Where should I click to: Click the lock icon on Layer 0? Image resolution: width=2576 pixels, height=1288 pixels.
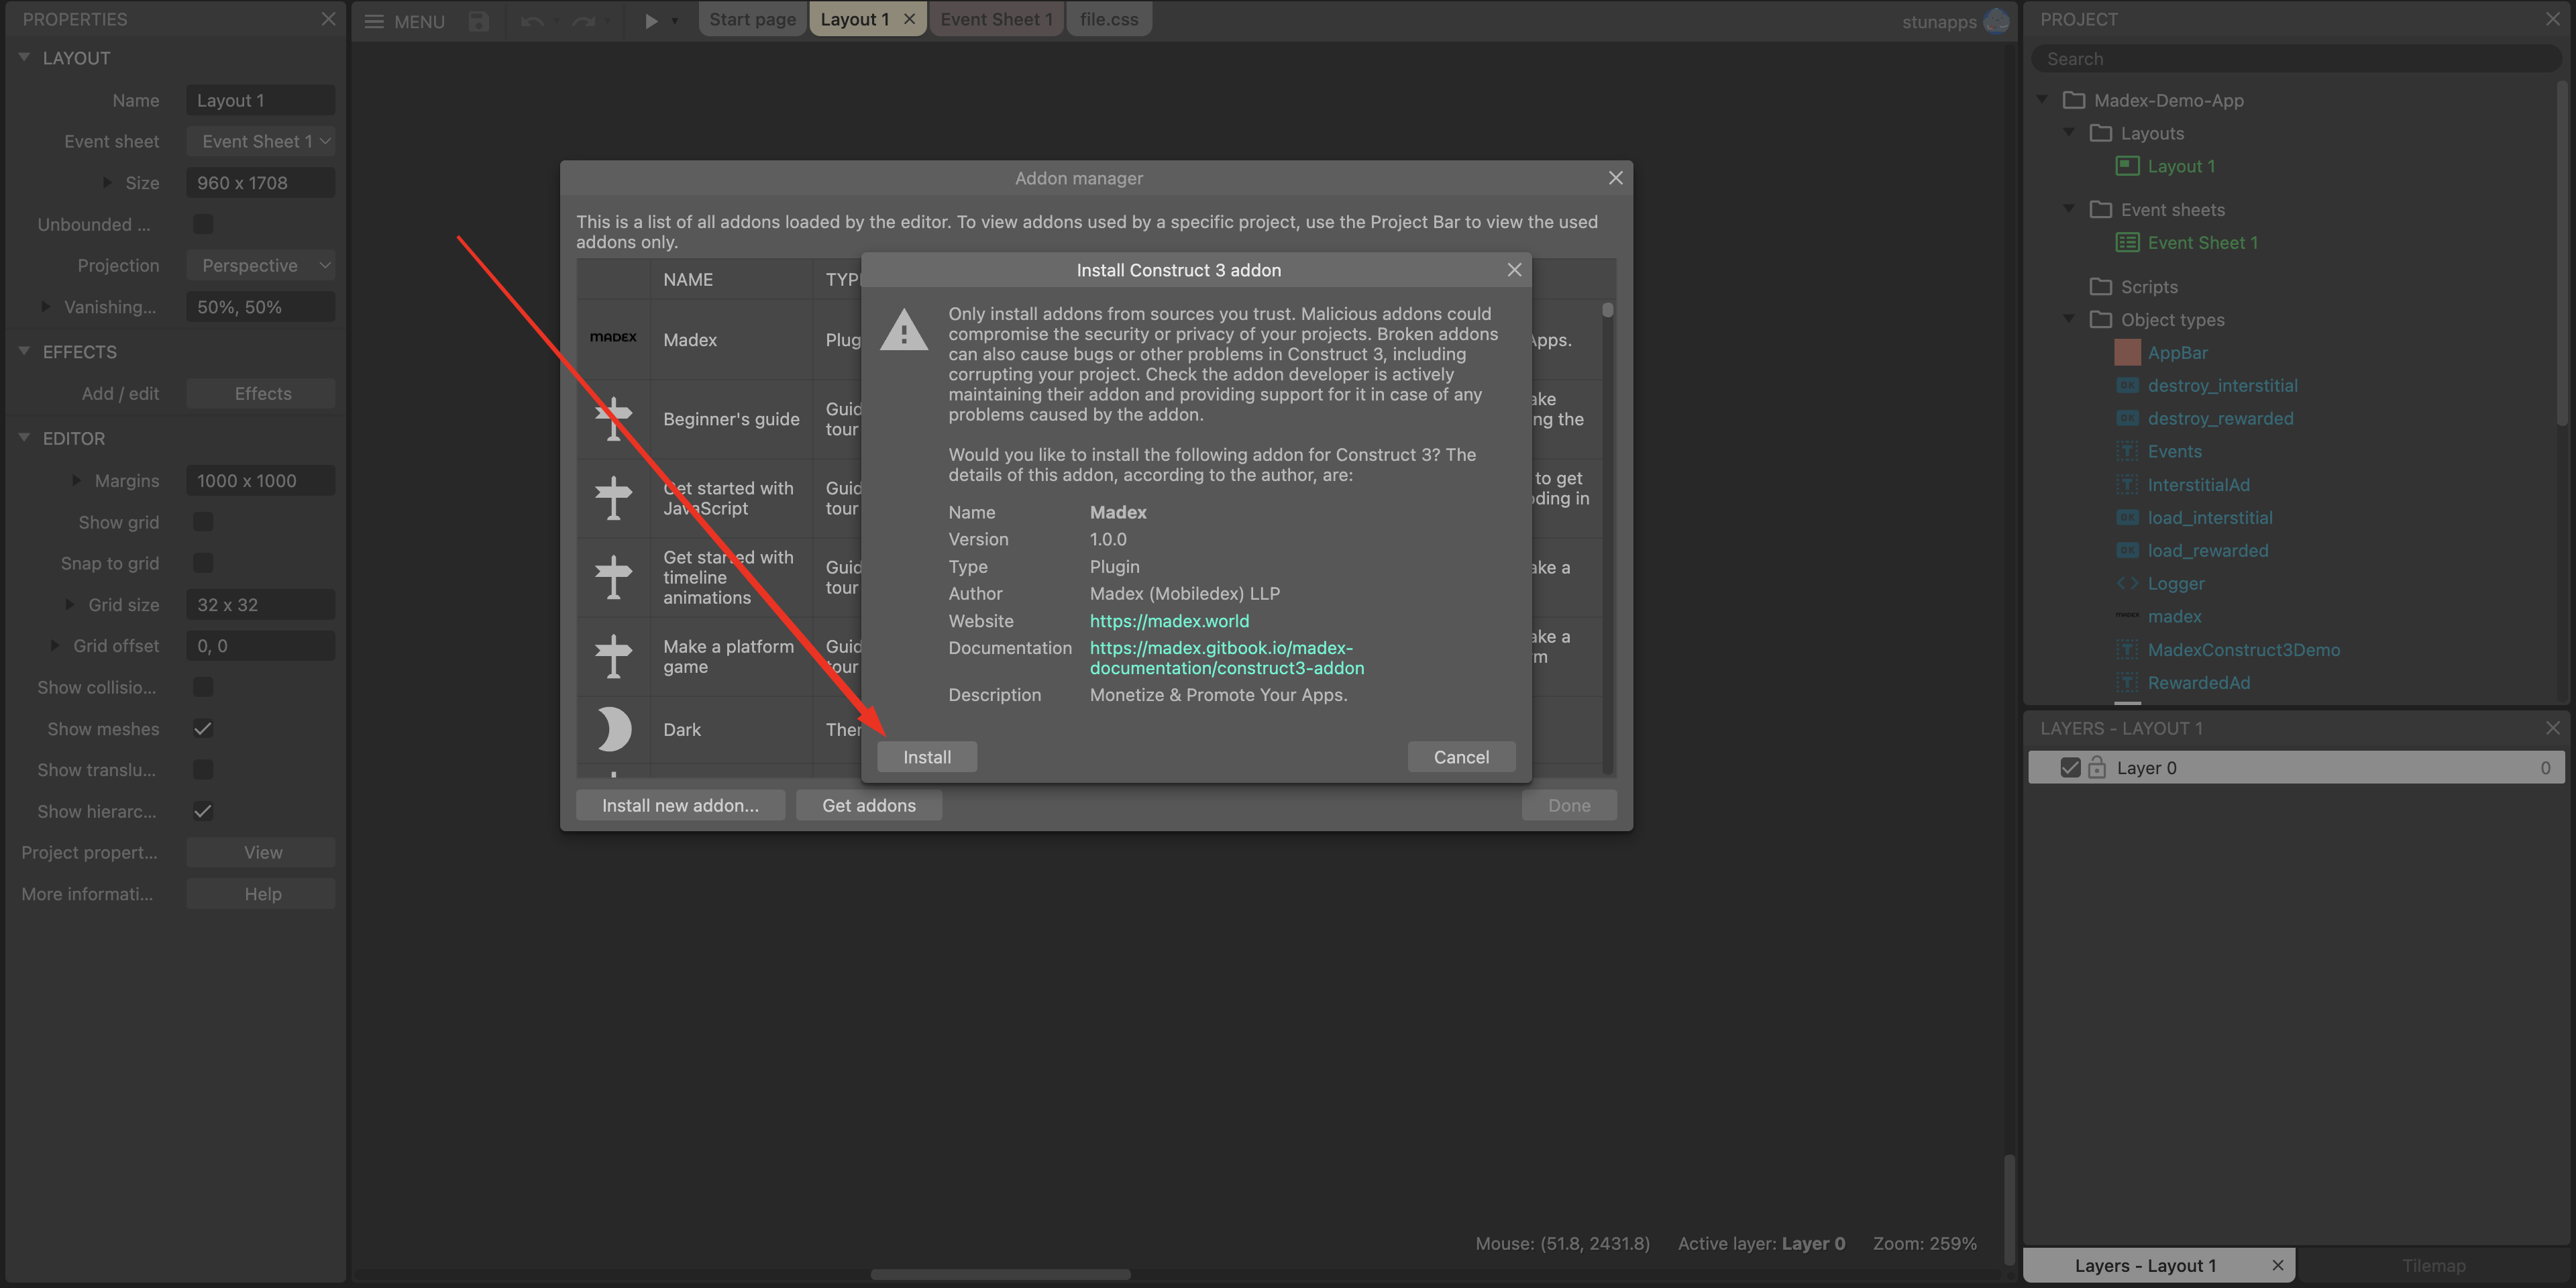(2097, 767)
